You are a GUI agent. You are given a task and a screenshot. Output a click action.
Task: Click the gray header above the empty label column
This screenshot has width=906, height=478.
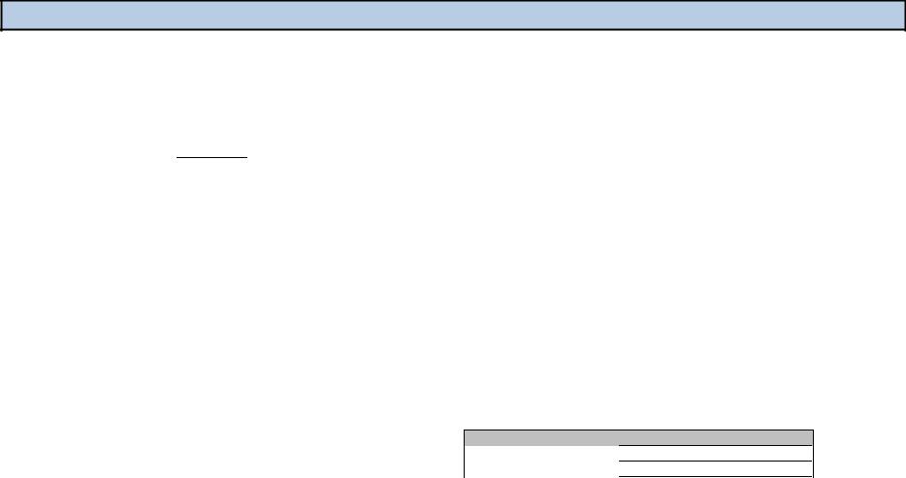click(x=541, y=437)
